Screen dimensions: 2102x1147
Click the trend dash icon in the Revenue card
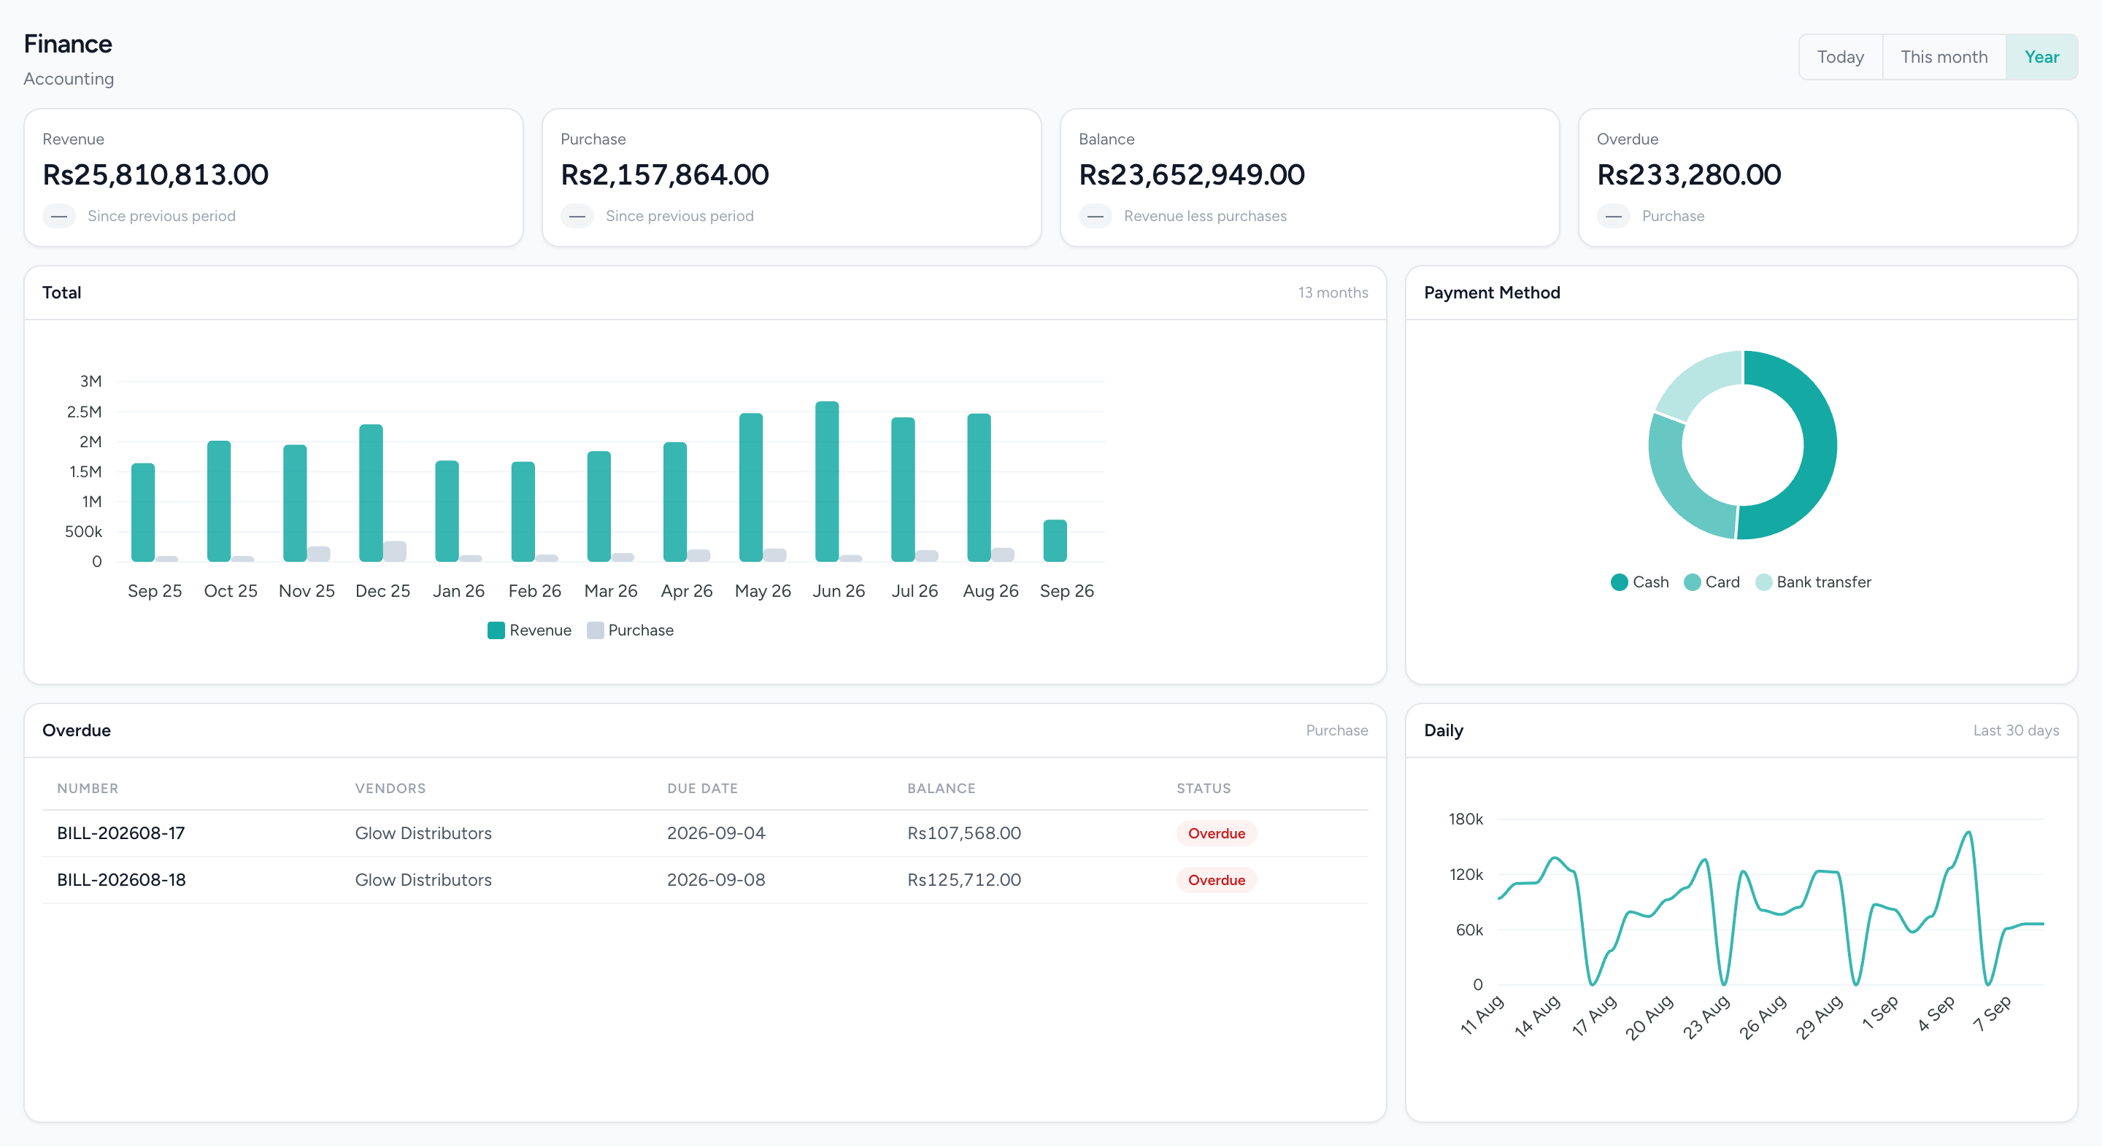pos(58,216)
